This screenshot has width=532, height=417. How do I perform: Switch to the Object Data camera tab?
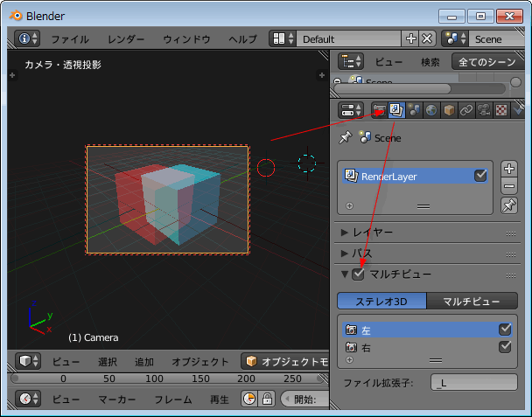click(484, 110)
